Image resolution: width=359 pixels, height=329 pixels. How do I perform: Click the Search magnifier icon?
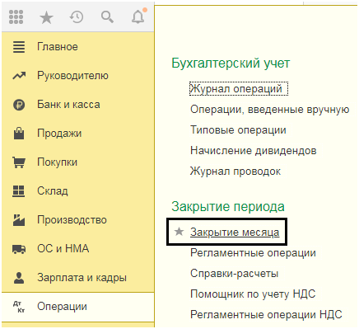click(107, 17)
